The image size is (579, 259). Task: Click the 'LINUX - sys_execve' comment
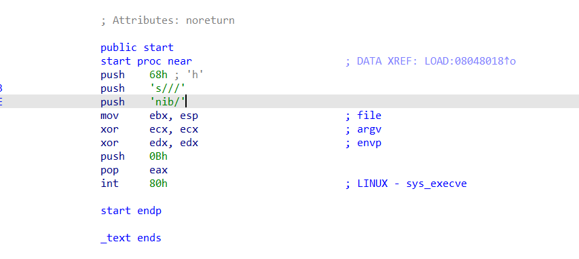click(x=412, y=184)
